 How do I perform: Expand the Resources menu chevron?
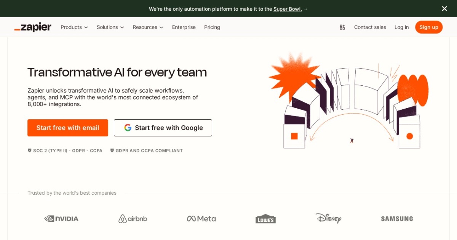[161, 27]
